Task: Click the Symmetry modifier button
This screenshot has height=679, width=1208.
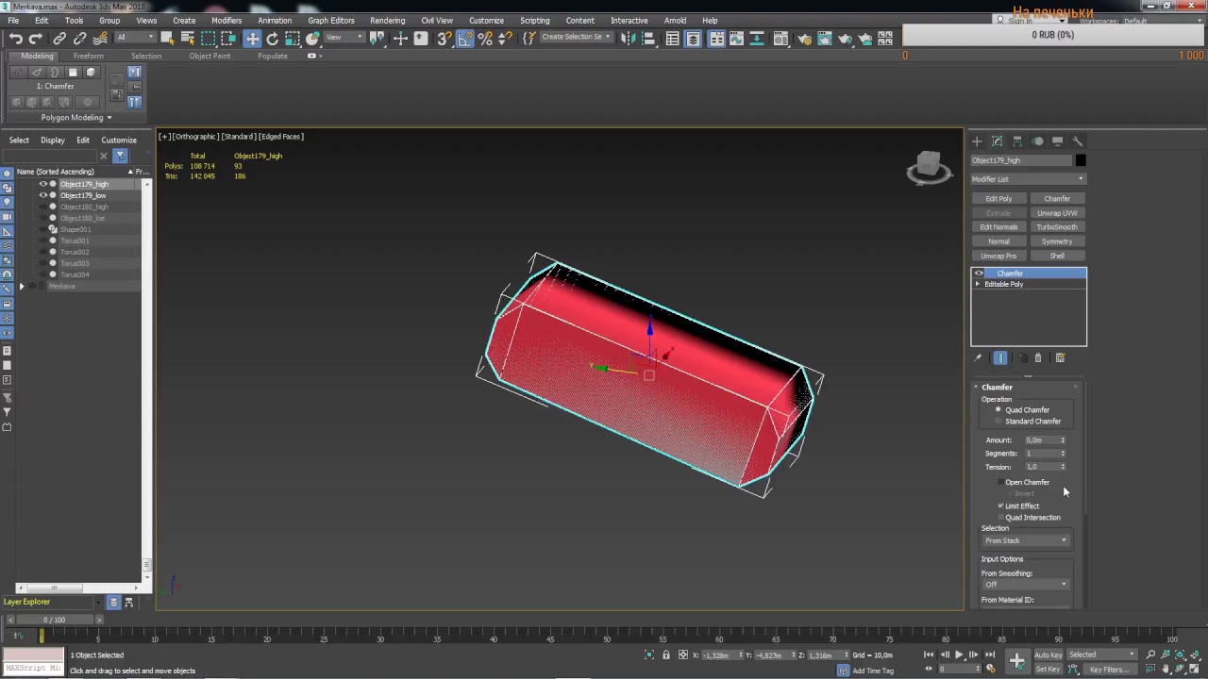Action: pos(1057,241)
